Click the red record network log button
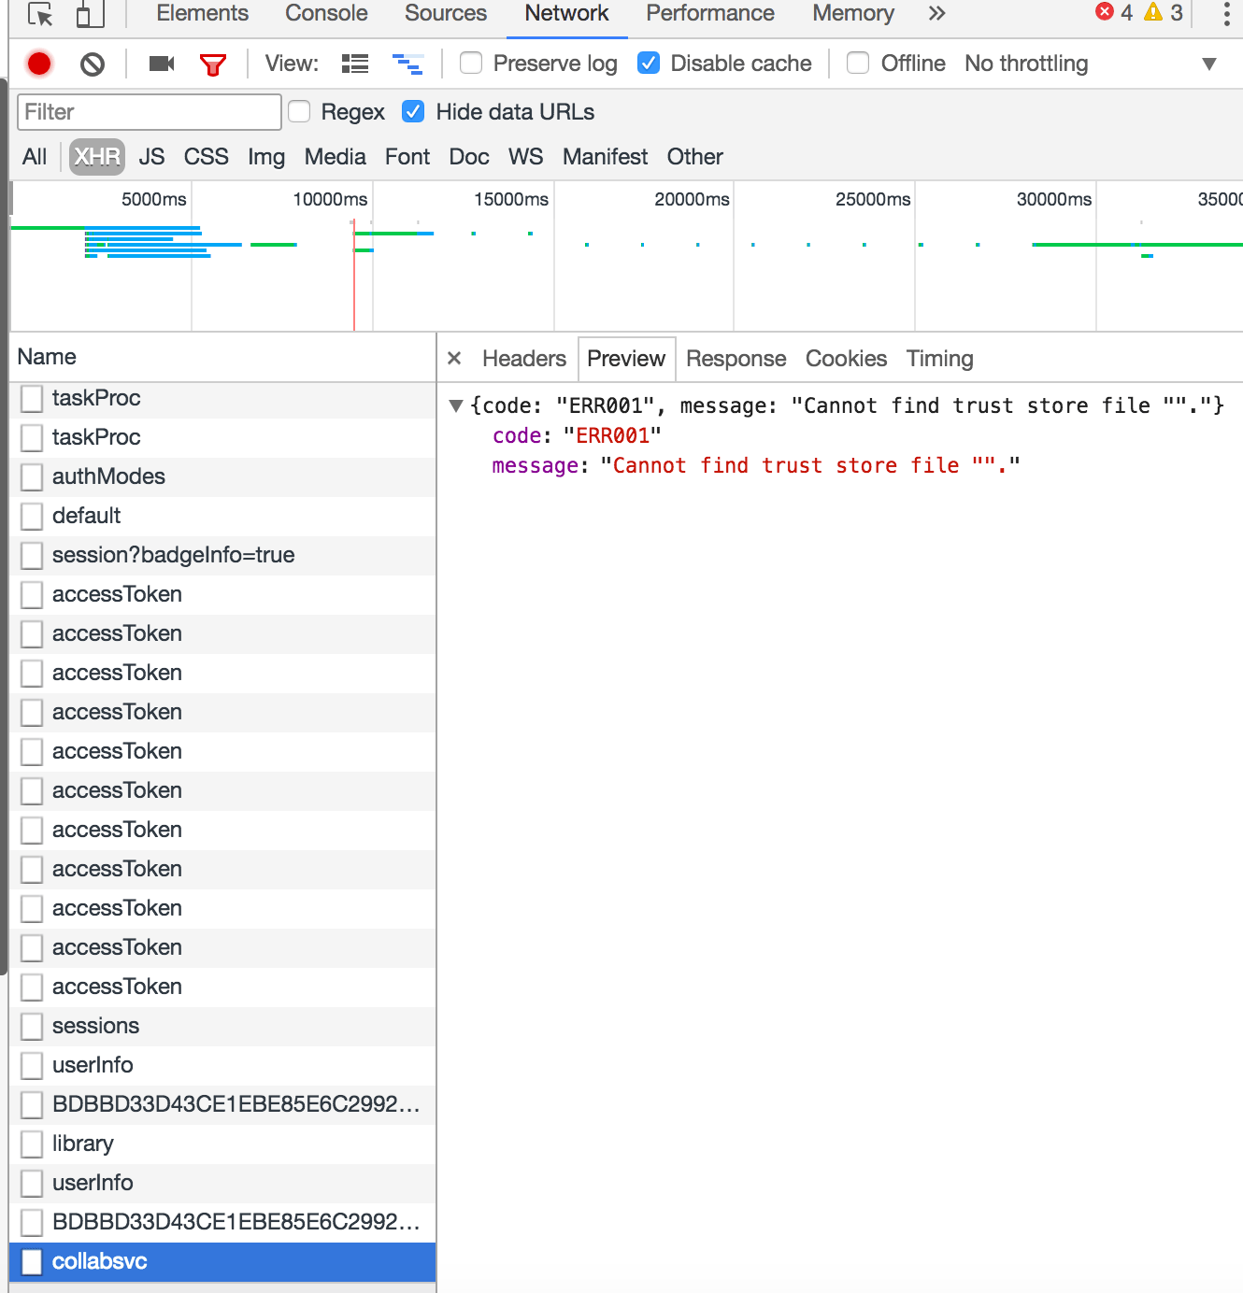This screenshot has width=1243, height=1293. pos(39,64)
